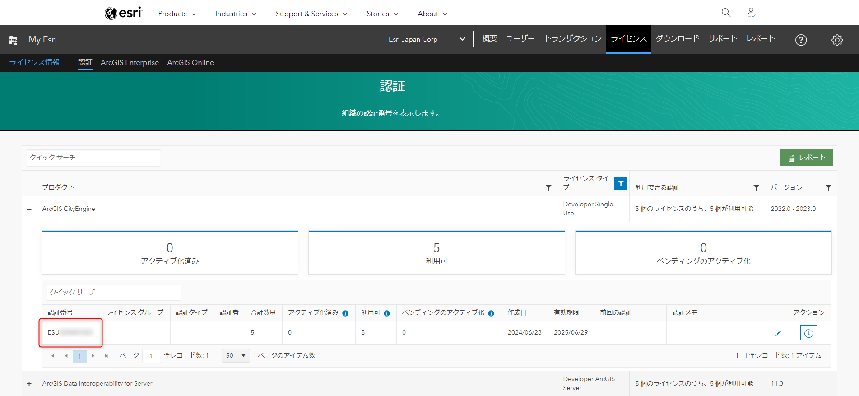Edit the authorization memo pencil icon
Image resolution: width=859 pixels, height=396 pixels.
click(778, 333)
